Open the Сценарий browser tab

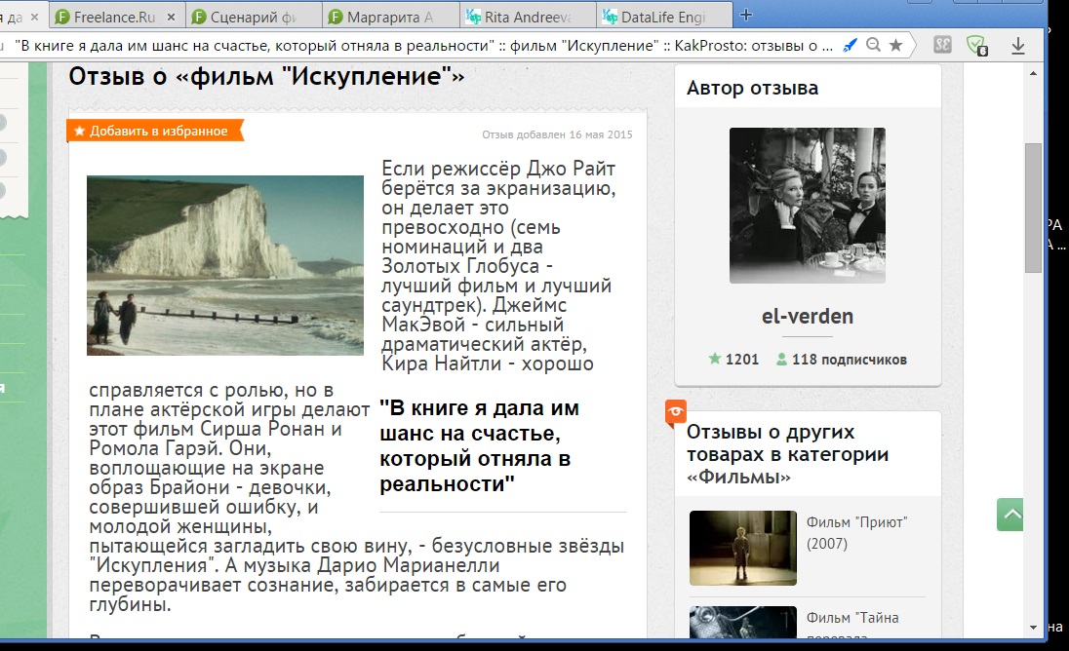click(x=253, y=17)
